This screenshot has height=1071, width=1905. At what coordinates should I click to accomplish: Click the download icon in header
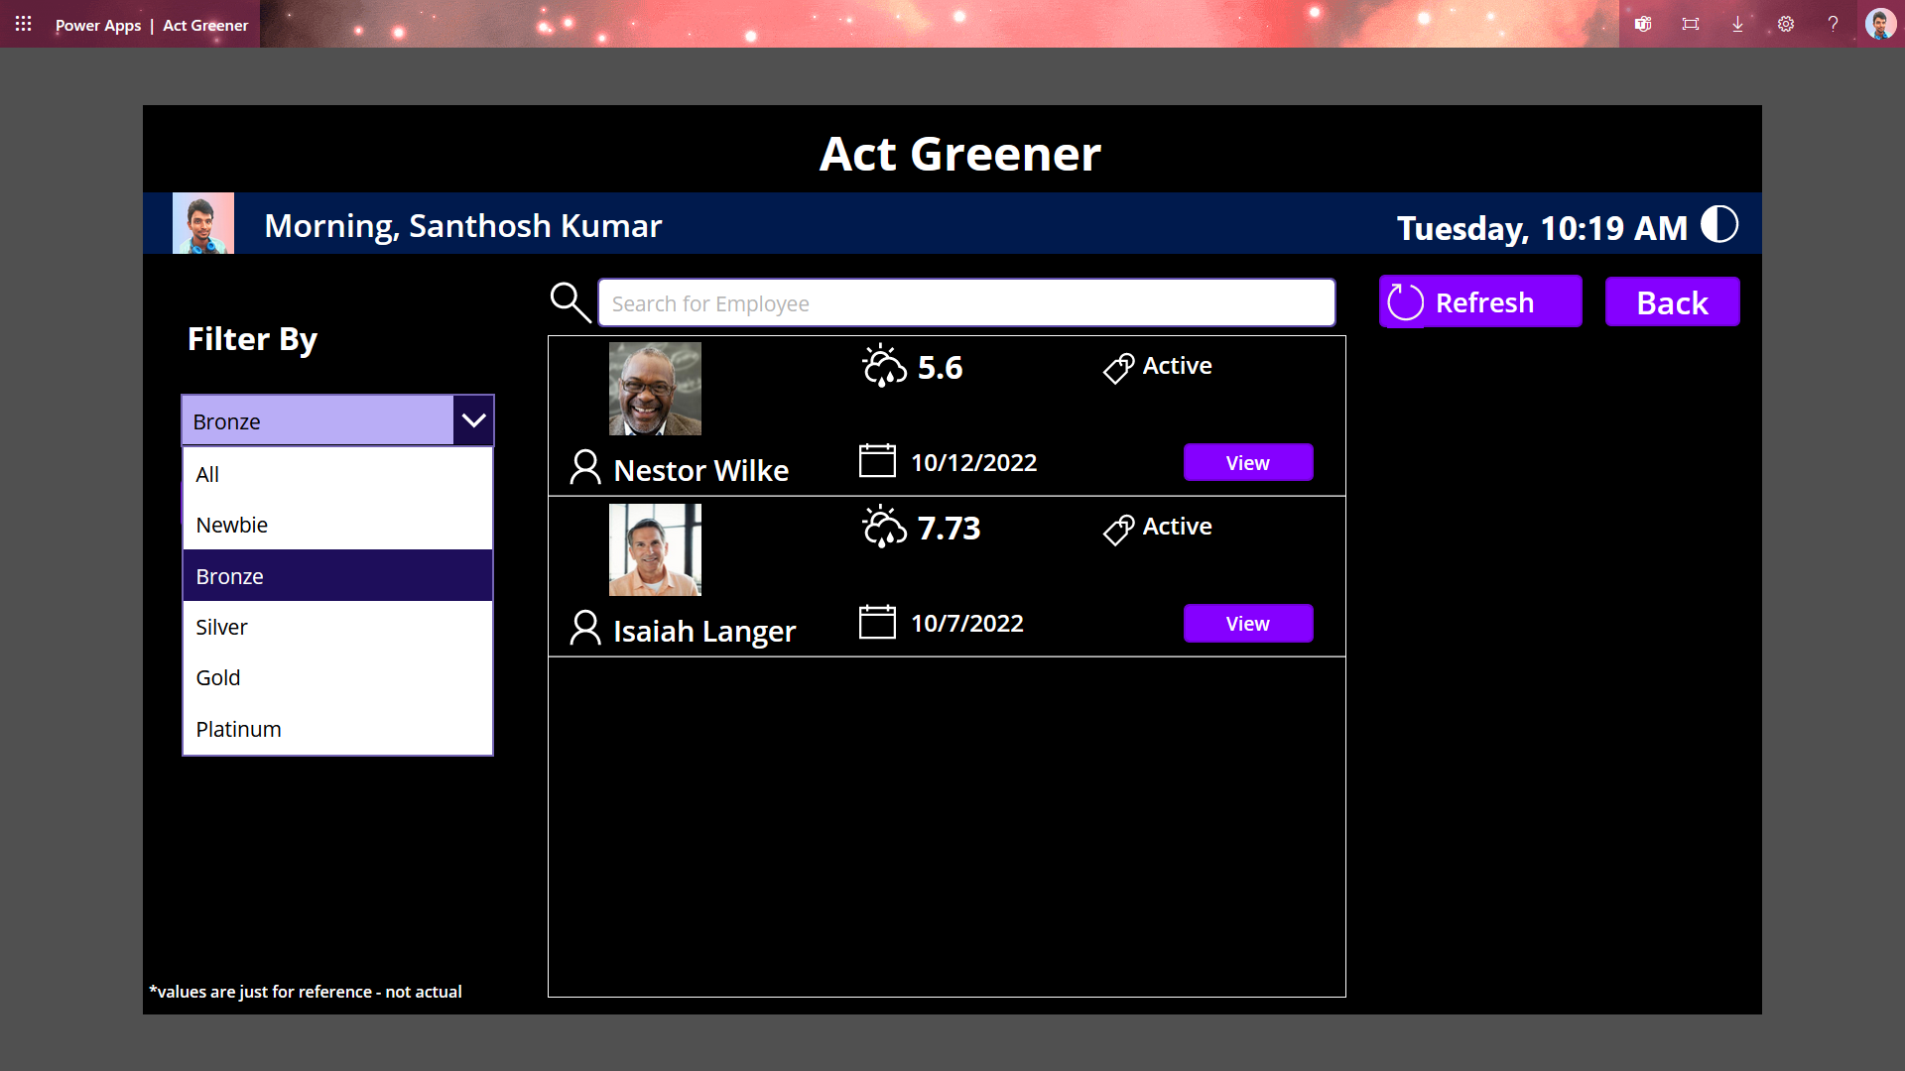1738,24
